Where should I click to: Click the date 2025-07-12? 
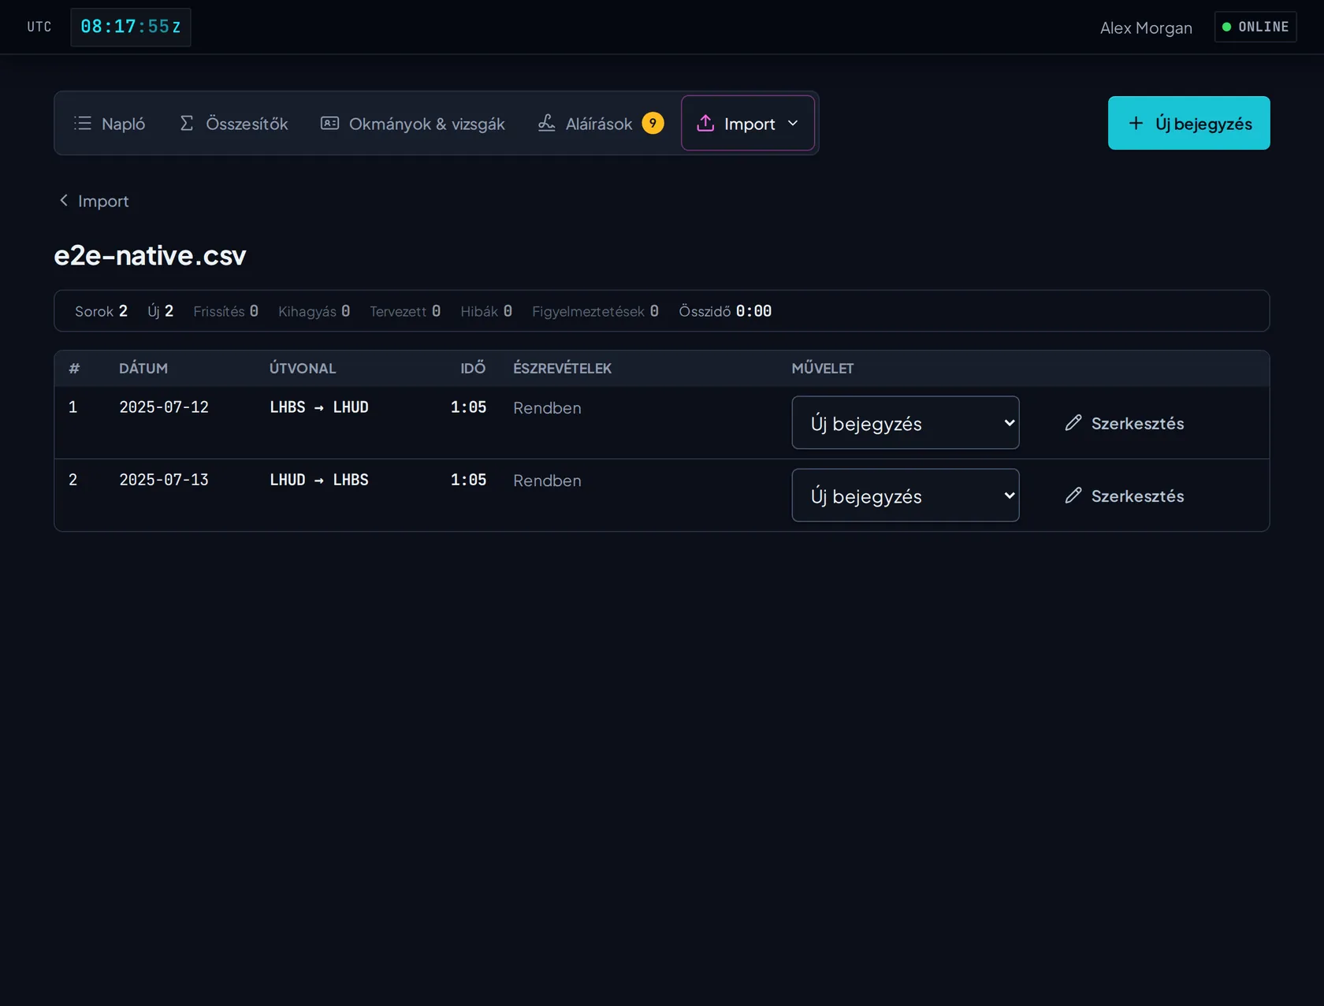click(164, 407)
